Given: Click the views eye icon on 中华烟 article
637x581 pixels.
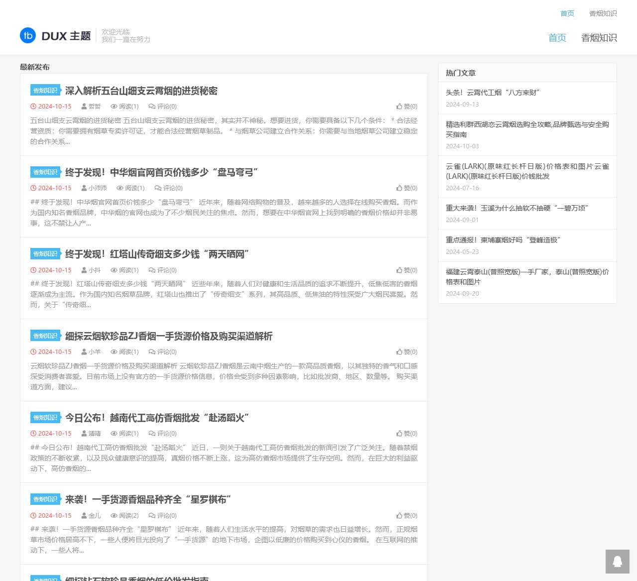Looking at the screenshot, I should 120,188.
